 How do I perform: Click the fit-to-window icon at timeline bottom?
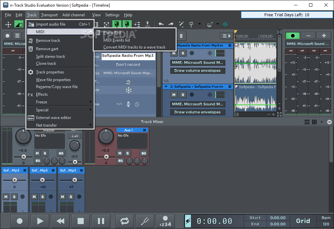[279, 114]
